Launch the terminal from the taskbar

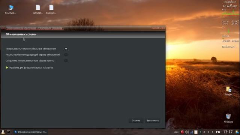pos(9,132)
